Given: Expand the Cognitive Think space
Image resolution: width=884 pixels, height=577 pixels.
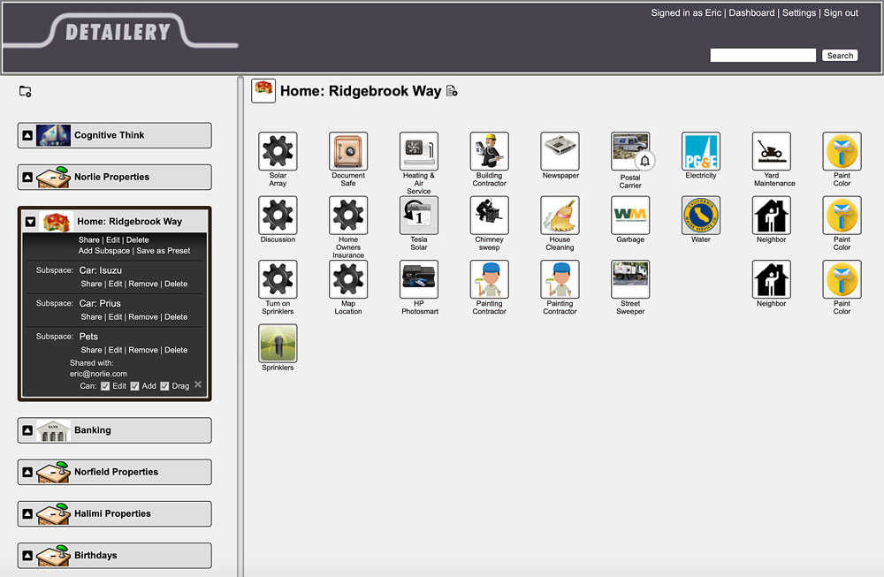Looking at the screenshot, I should (27, 135).
